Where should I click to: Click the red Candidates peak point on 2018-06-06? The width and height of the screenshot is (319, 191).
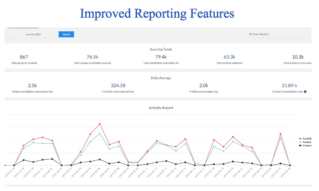(100, 124)
